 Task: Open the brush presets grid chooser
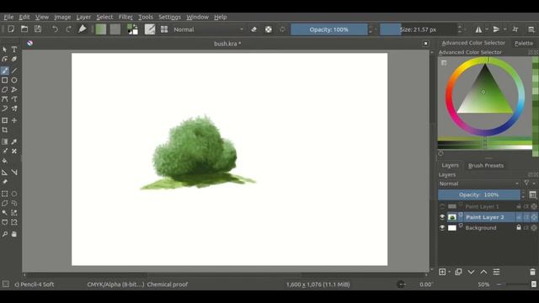point(164,29)
